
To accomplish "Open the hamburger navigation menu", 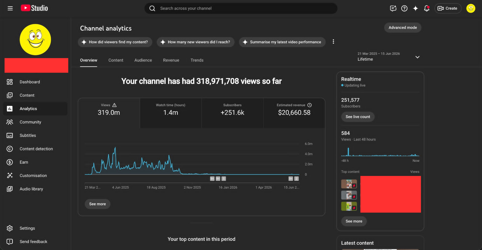I will [x=10, y=8].
